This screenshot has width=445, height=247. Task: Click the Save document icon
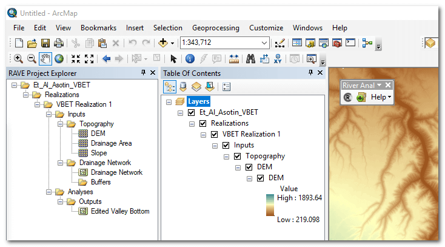click(45, 43)
